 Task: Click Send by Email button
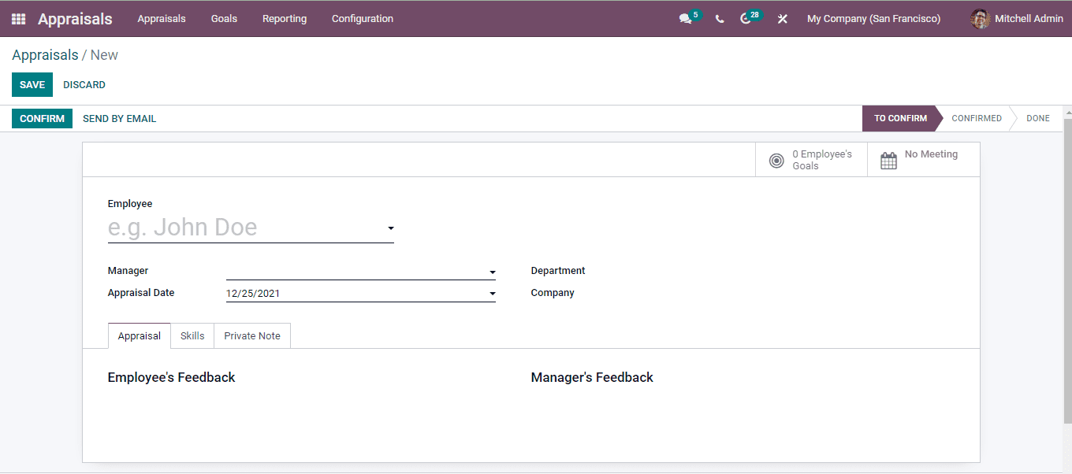click(120, 119)
